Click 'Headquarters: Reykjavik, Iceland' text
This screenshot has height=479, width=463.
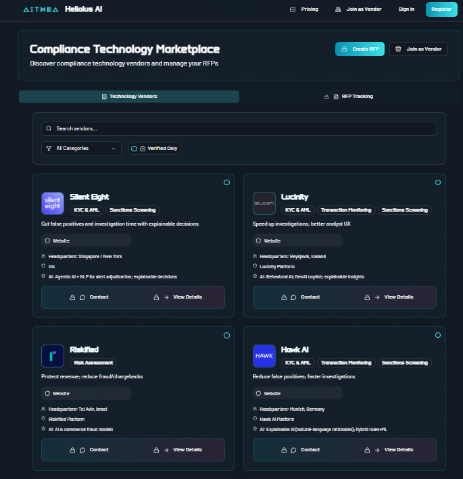click(x=293, y=256)
